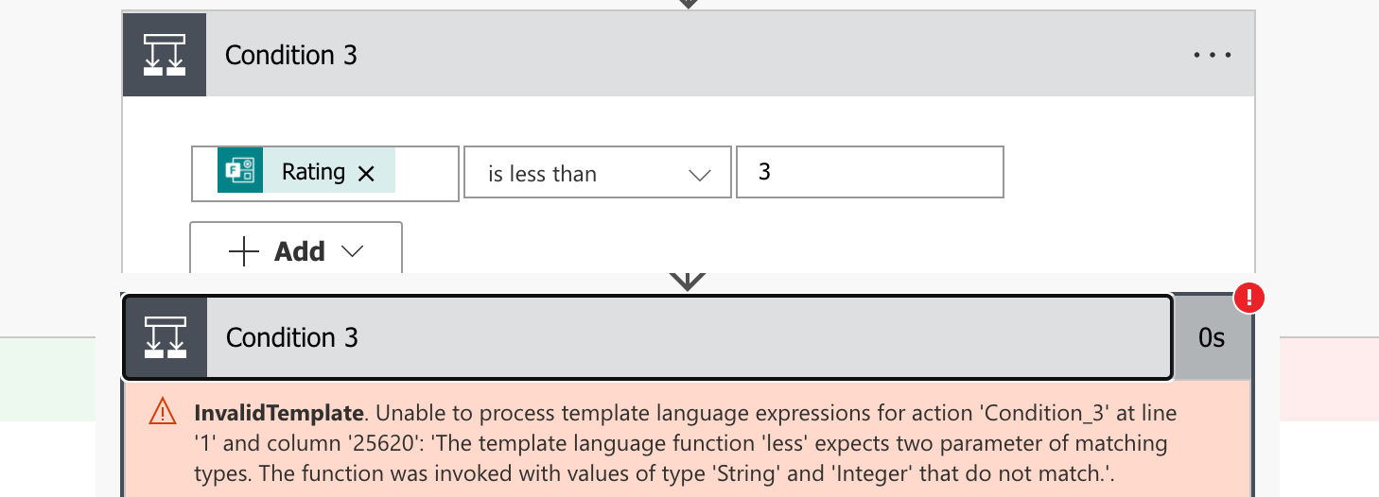Remove the Rating token with its X
The image size is (1379, 497).
[x=366, y=173]
